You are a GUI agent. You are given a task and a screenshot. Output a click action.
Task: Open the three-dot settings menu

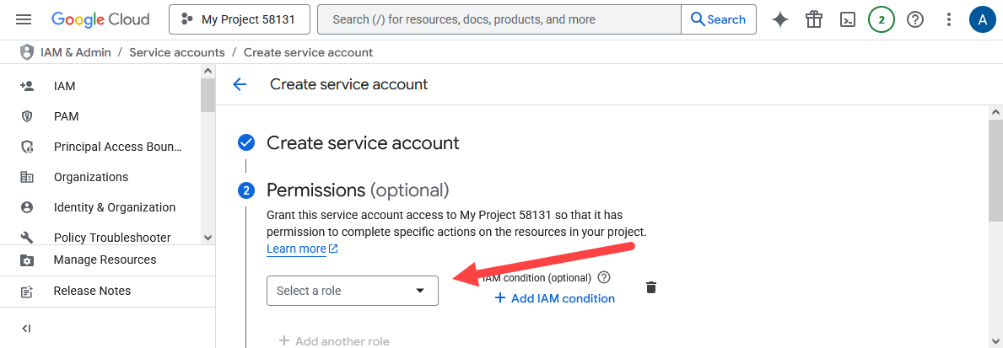[949, 19]
